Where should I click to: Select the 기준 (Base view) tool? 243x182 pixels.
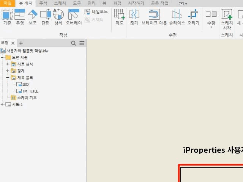[x=7, y=17]
